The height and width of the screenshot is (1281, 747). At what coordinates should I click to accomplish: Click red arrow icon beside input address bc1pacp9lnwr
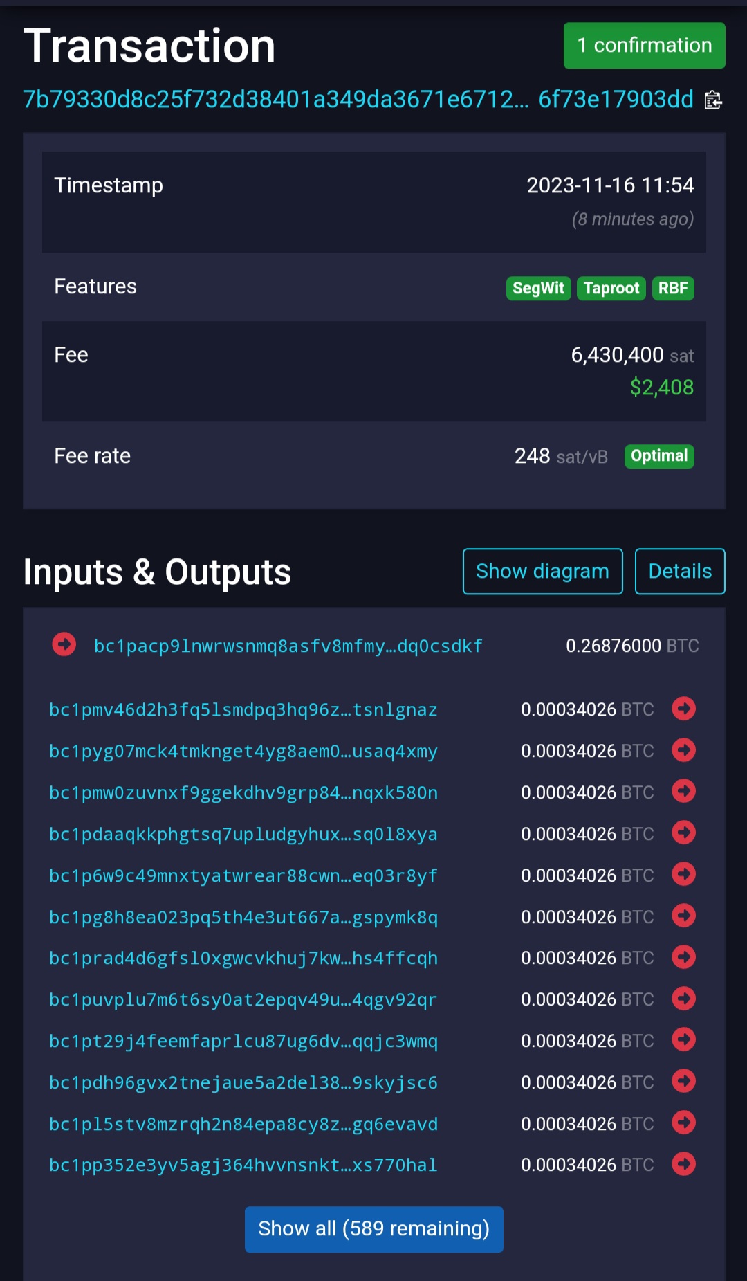click(64, 645)
